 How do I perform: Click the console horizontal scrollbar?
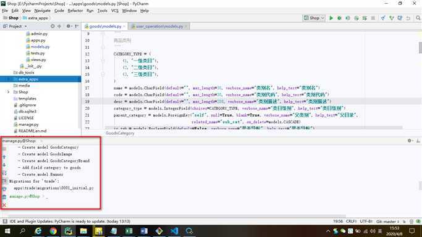tap(177, 215)
